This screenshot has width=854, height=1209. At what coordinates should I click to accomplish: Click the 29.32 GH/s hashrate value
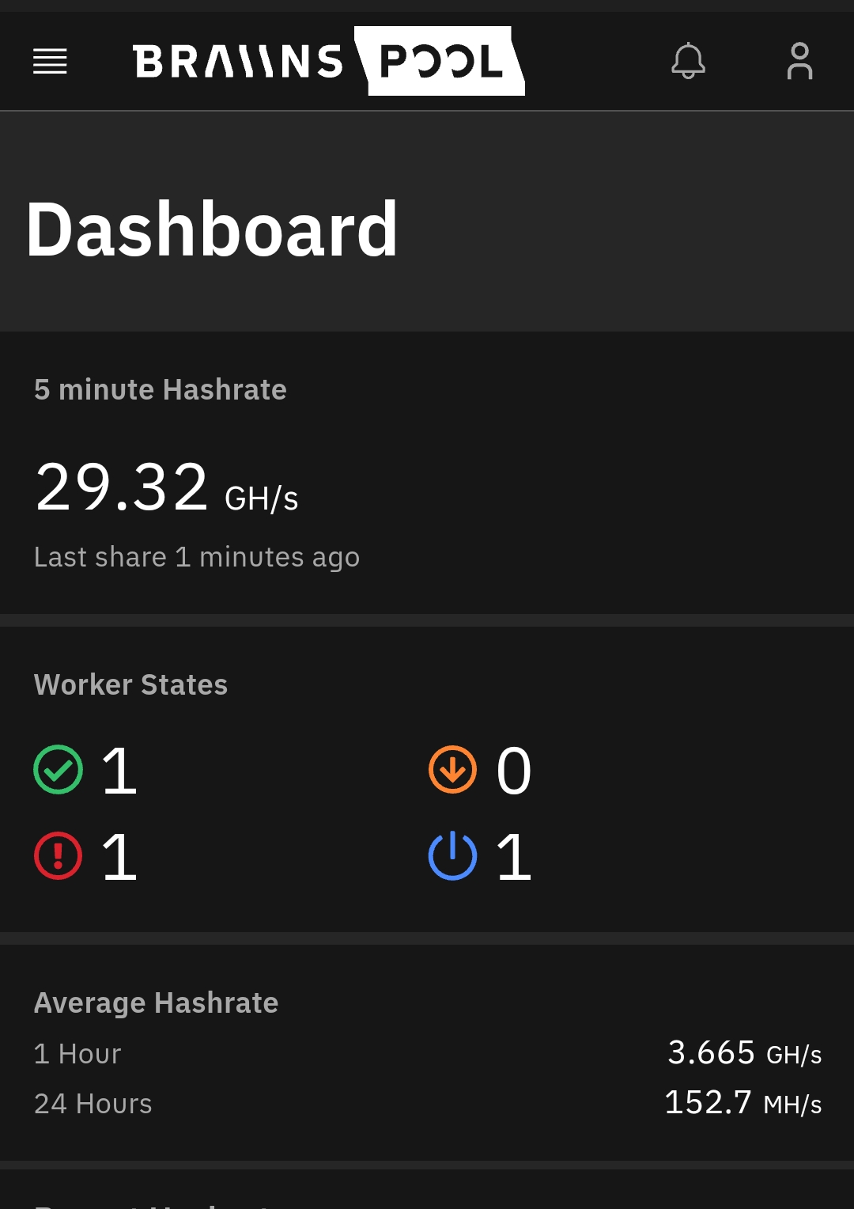pyautogui.click(x=167, y=488)
